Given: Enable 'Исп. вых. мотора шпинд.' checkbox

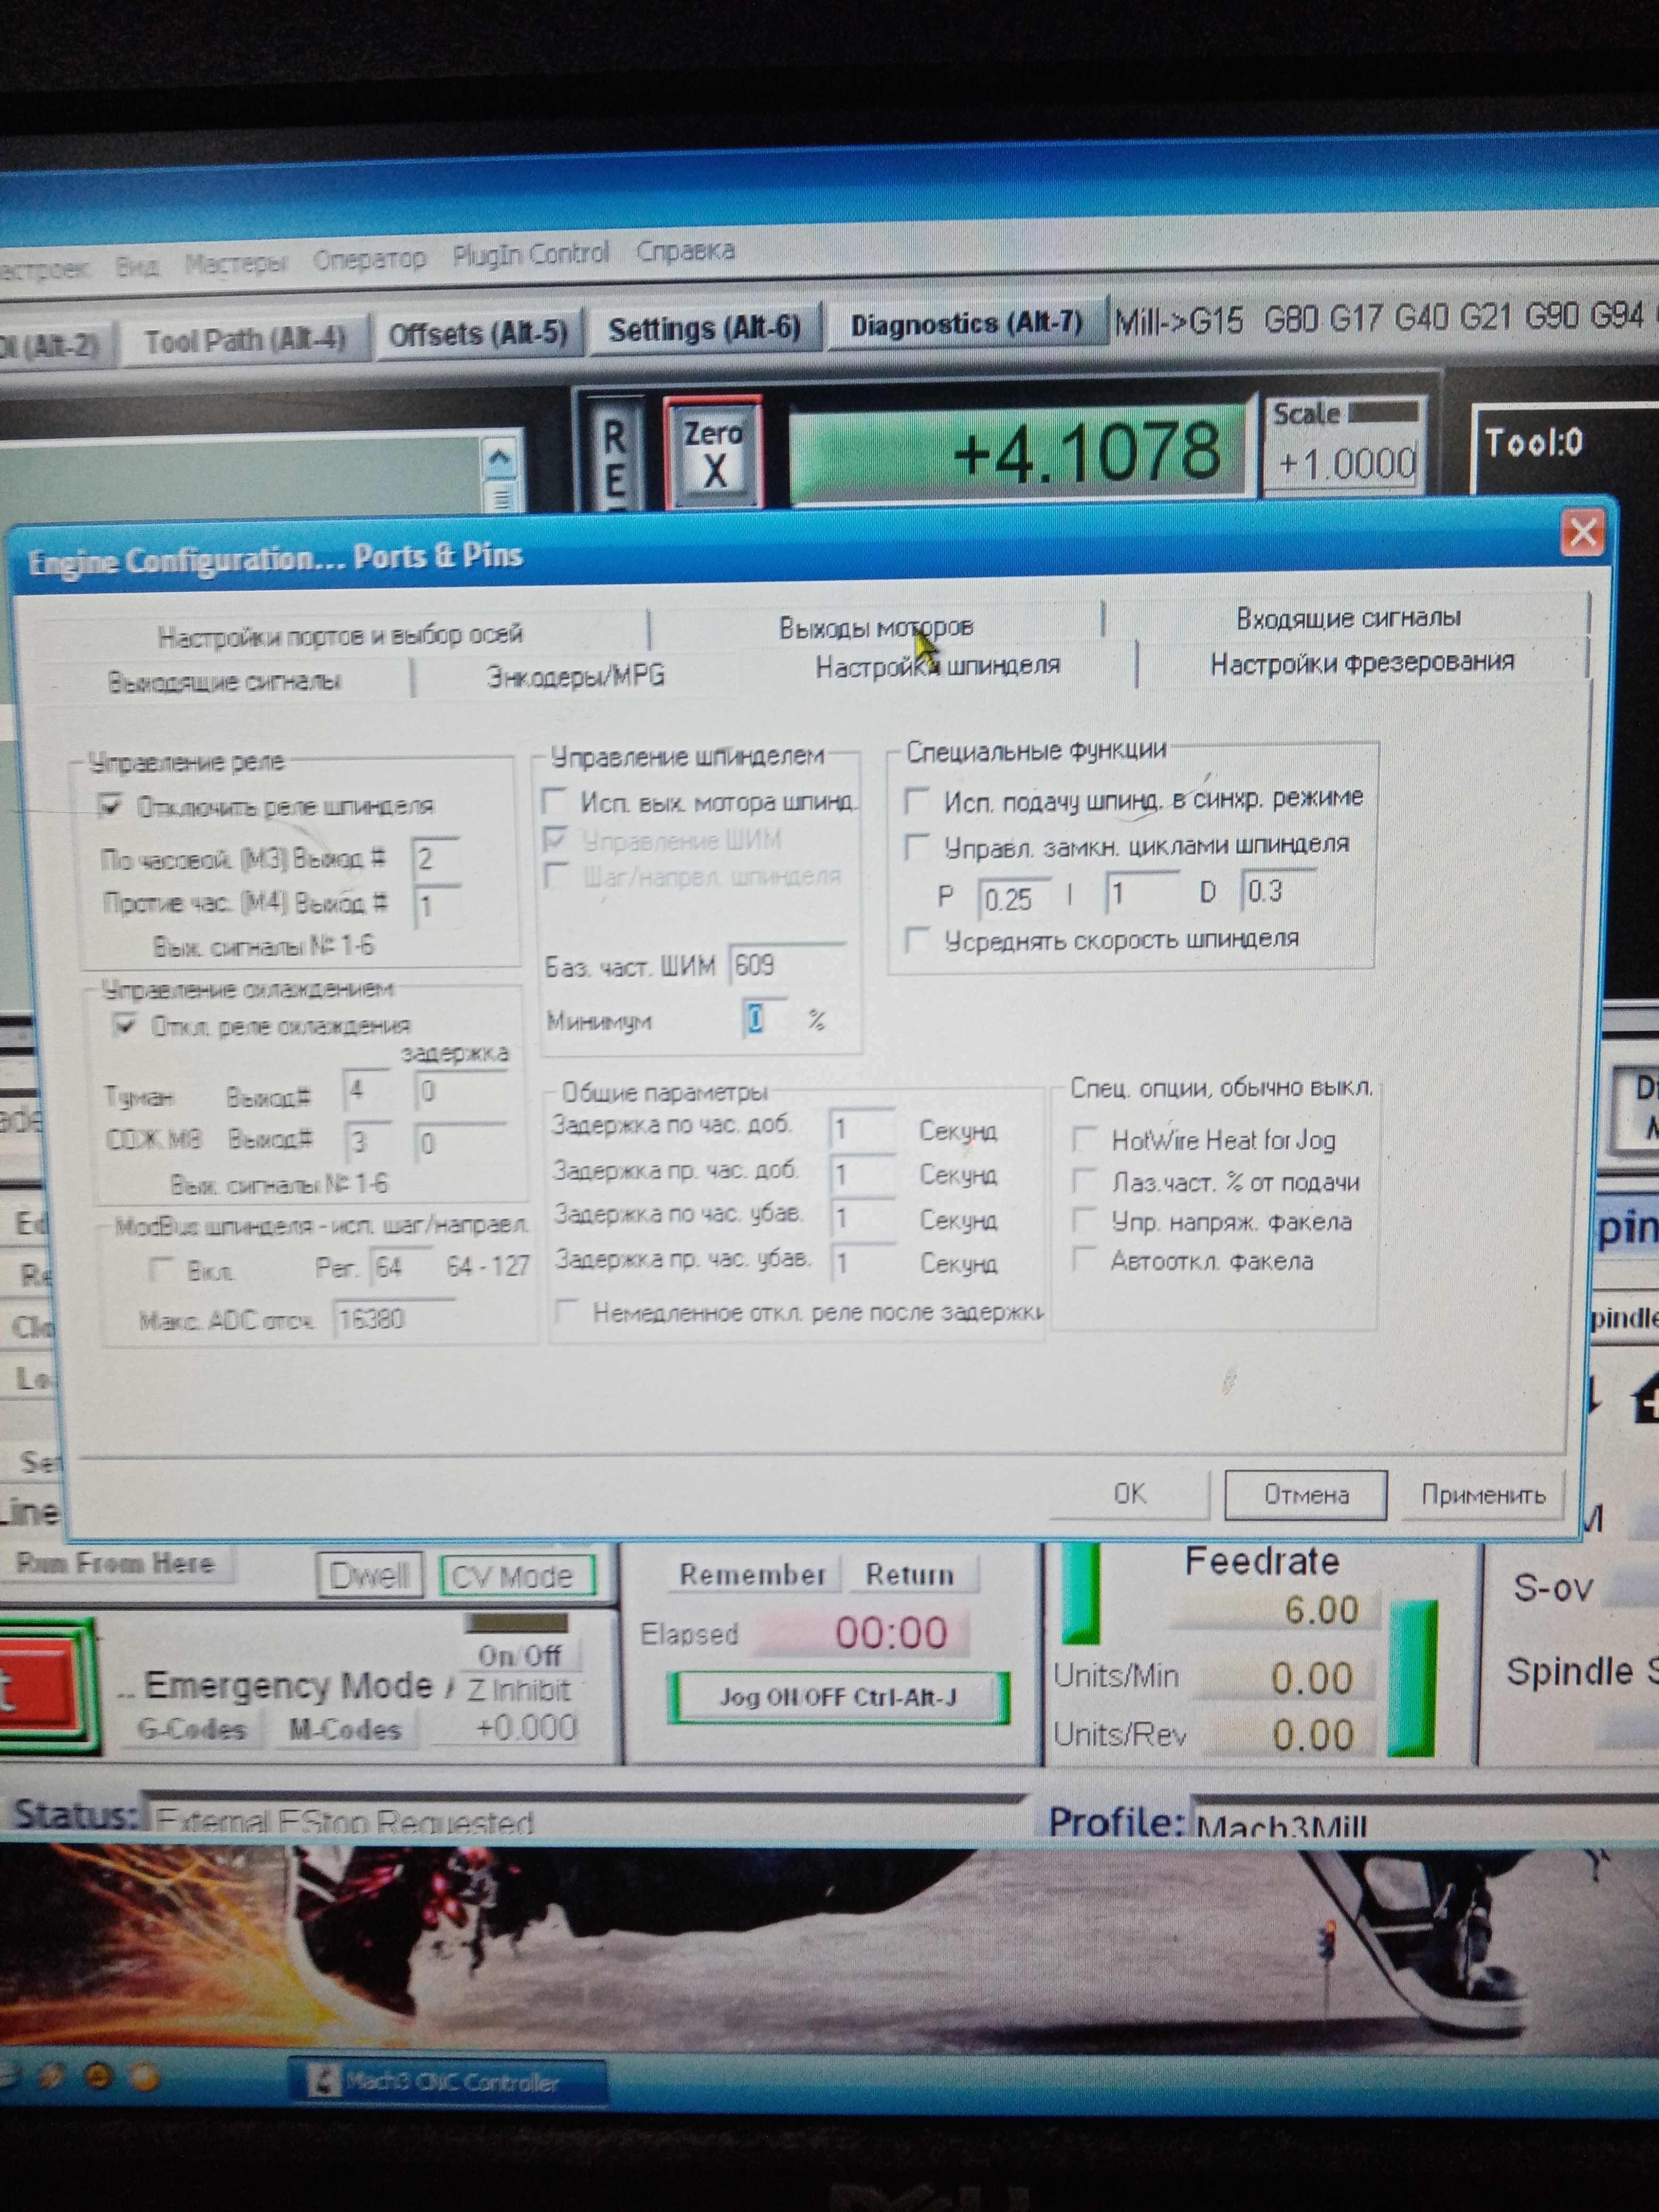Looking at the screenshot, I should pos(555,801).
